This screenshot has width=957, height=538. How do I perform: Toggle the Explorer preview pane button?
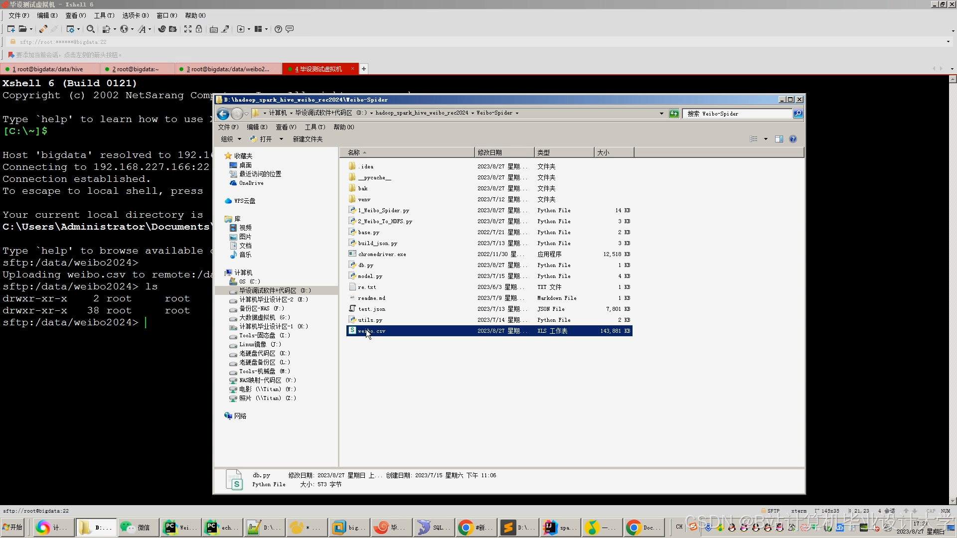(x=779, y=139)
